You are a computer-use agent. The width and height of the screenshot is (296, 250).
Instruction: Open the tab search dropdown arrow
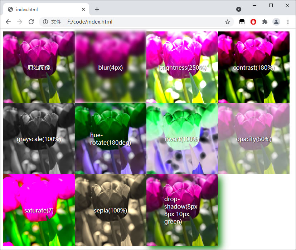[x=239, y=9]
